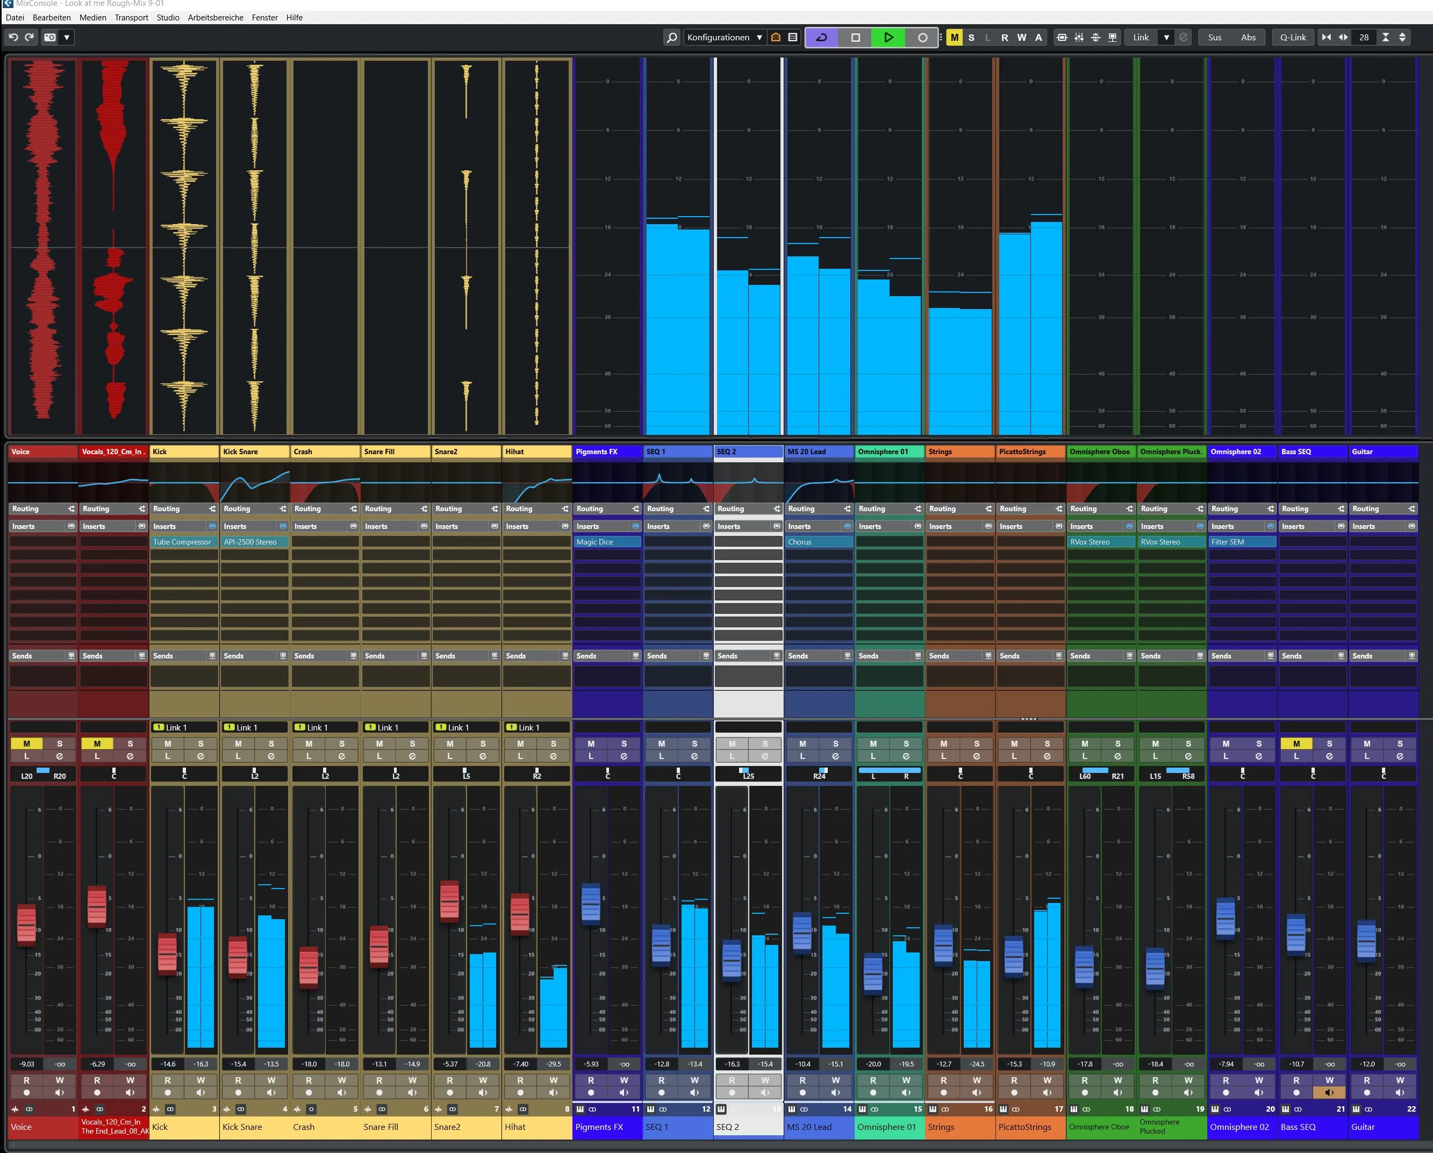Open the Transport menu
The image size is (1433, 1153).
[131, 17]
